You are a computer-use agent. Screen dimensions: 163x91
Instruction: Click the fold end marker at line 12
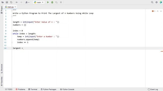click(x=12, y=42)
